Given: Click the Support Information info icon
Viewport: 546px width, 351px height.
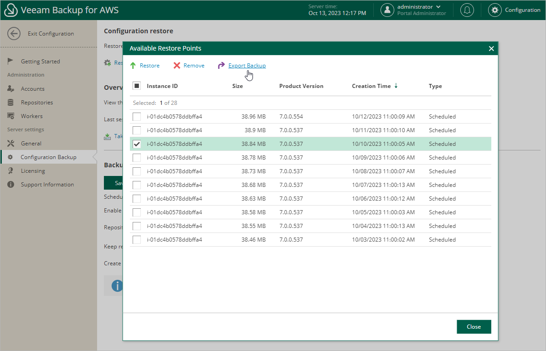Looking at the screenshot, I should (x=11, y=185).
